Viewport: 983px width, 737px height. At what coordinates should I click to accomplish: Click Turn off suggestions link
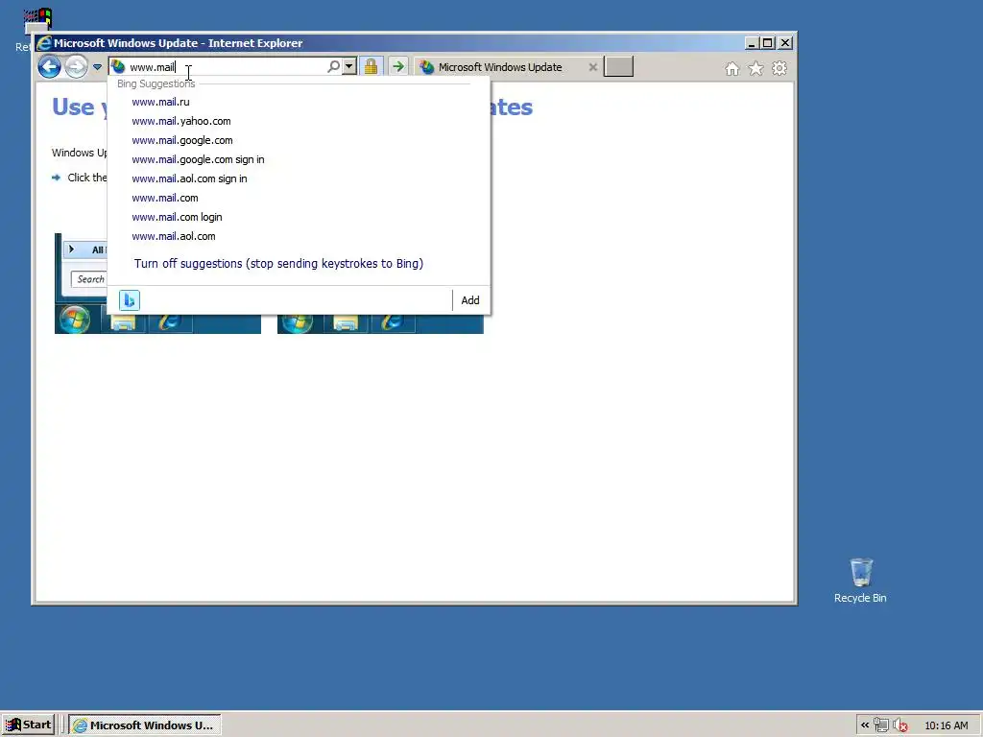tap(279, 263)
